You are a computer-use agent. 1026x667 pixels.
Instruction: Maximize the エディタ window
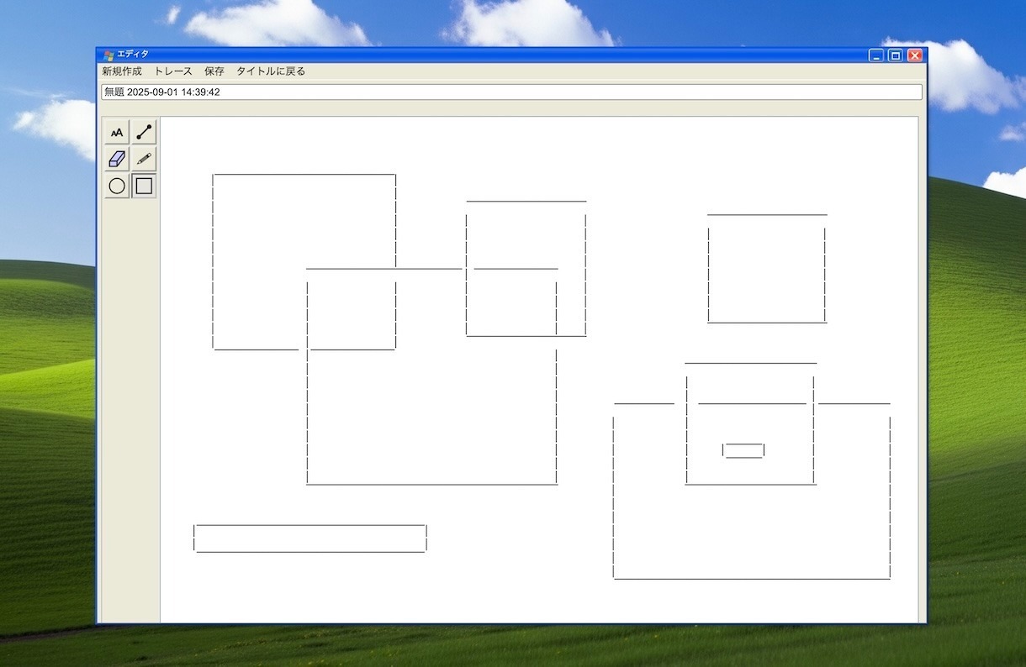pyautogui.click(x=896, y=55)
